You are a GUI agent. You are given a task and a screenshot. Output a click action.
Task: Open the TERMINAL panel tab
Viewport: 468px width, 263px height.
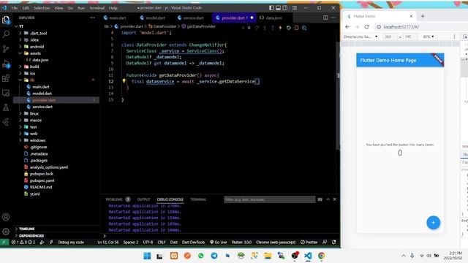(198, 199)
